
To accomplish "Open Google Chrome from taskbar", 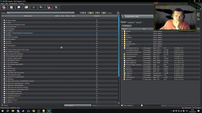I will coord(33,111).
